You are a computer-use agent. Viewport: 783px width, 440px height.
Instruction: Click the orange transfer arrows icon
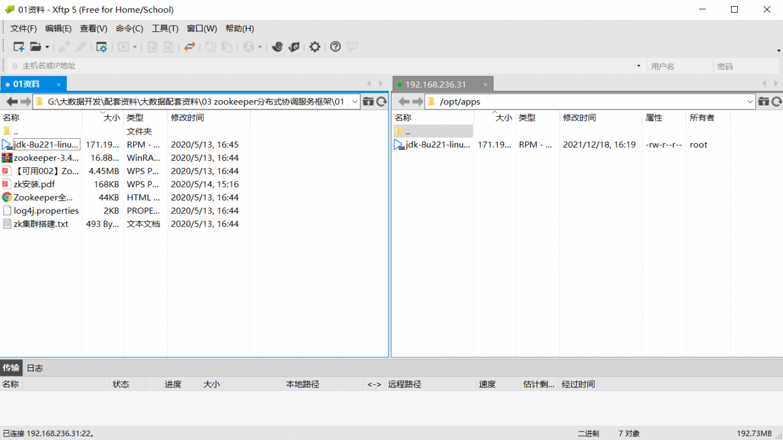(190, 46)
